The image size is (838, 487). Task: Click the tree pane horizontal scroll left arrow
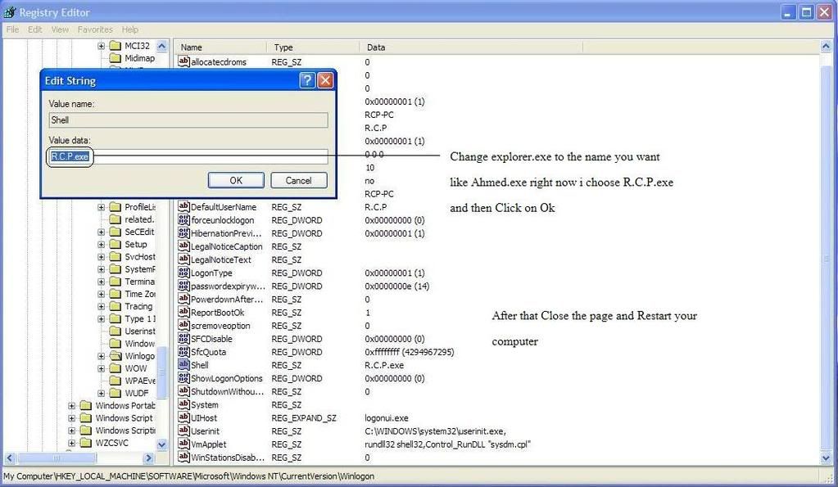pyautogui.click(x=10, y=458)
